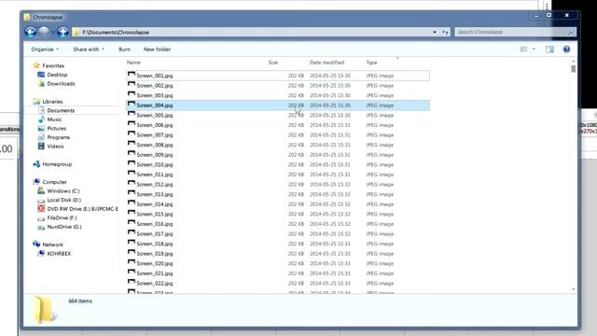Click the icon of Screen_018.jpg
This screenshot has width=597, height=336.
132,244
